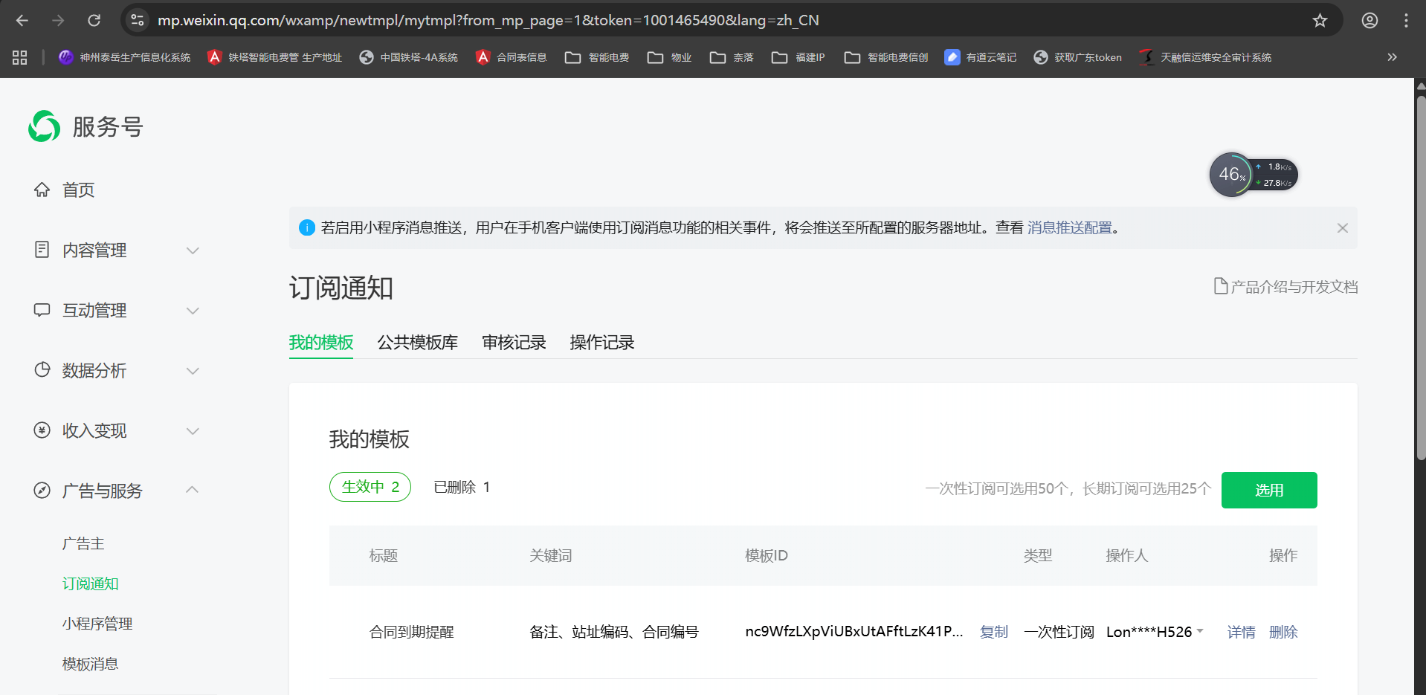Screen dimensions: 1426x695
Task: Open the Chrome three-dot menu
Action: pos(1406,20)
